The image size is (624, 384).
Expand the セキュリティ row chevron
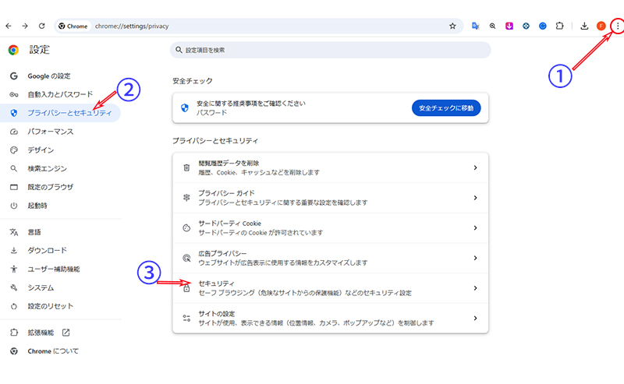(475, 288)
